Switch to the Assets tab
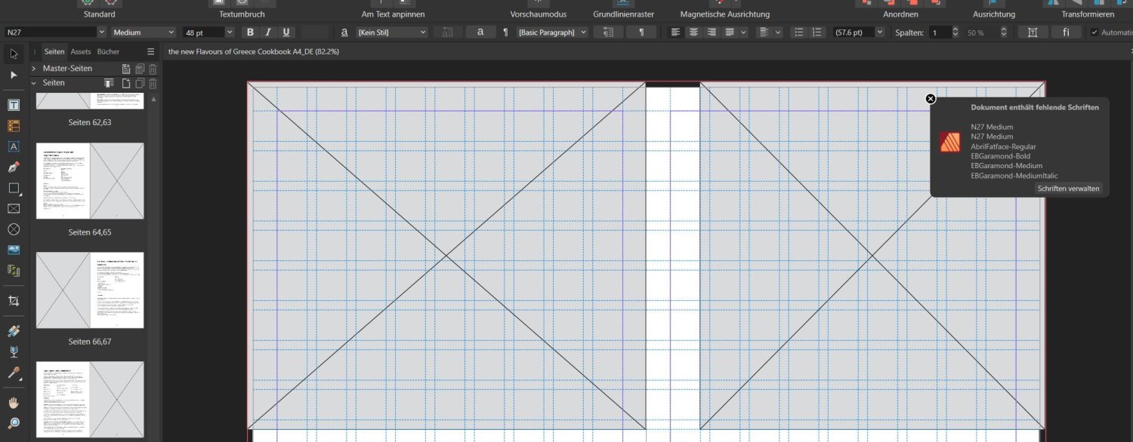This screenshot has height=442, width=1133. (81, 51)
